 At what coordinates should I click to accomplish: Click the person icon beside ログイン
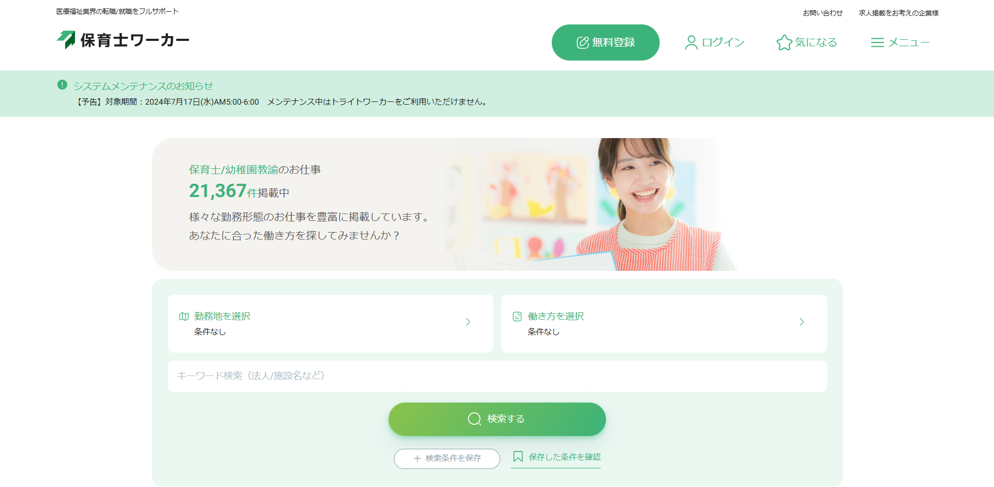[x=691, y=42]
